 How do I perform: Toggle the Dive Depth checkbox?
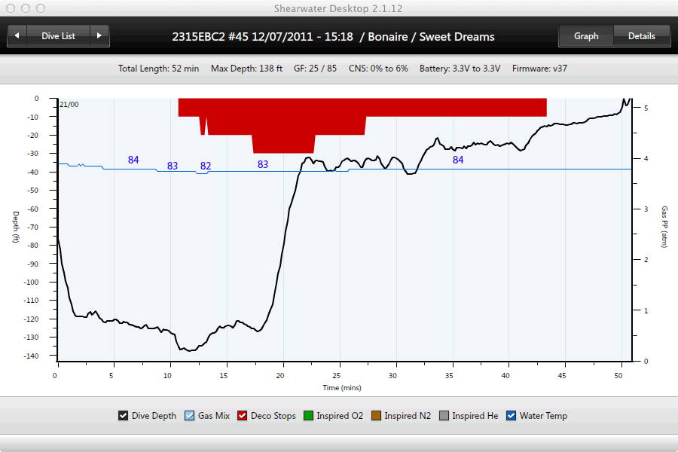124,416
